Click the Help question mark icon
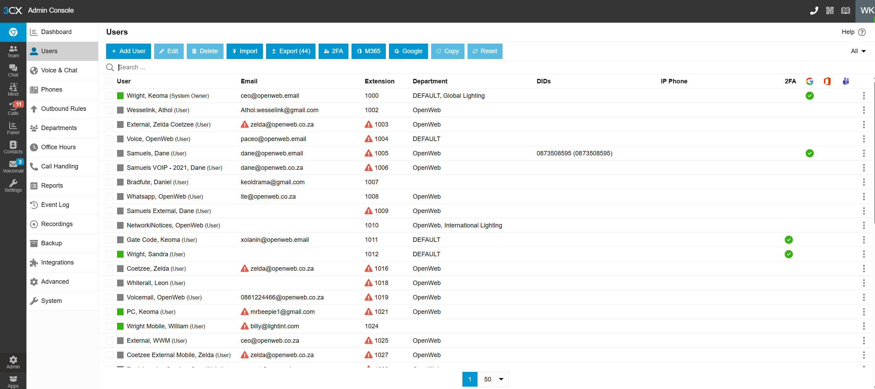 click(862, 32)
